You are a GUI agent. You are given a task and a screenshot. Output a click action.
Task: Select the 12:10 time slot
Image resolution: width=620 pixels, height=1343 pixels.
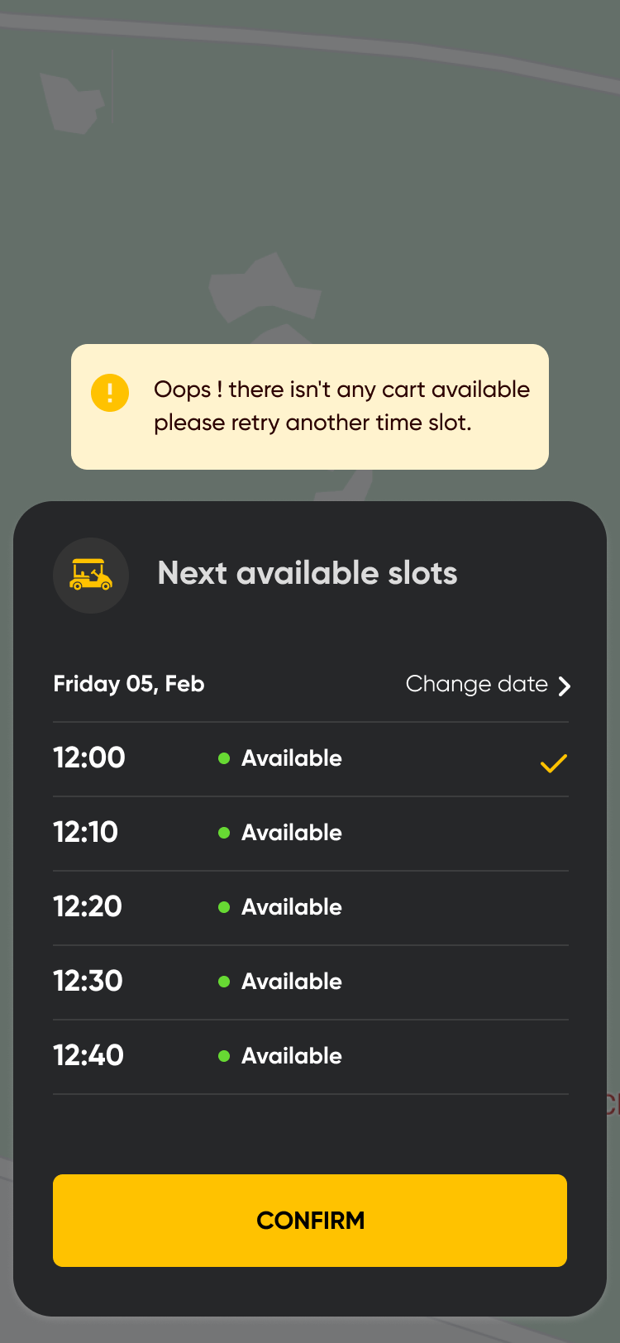[x=86, y=833]
